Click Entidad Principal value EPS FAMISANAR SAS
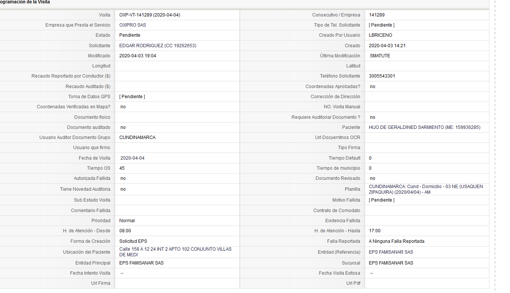Image resolution: width=510 pixels, height=293 pixels. pyautogui.click(x=141, y=263)
